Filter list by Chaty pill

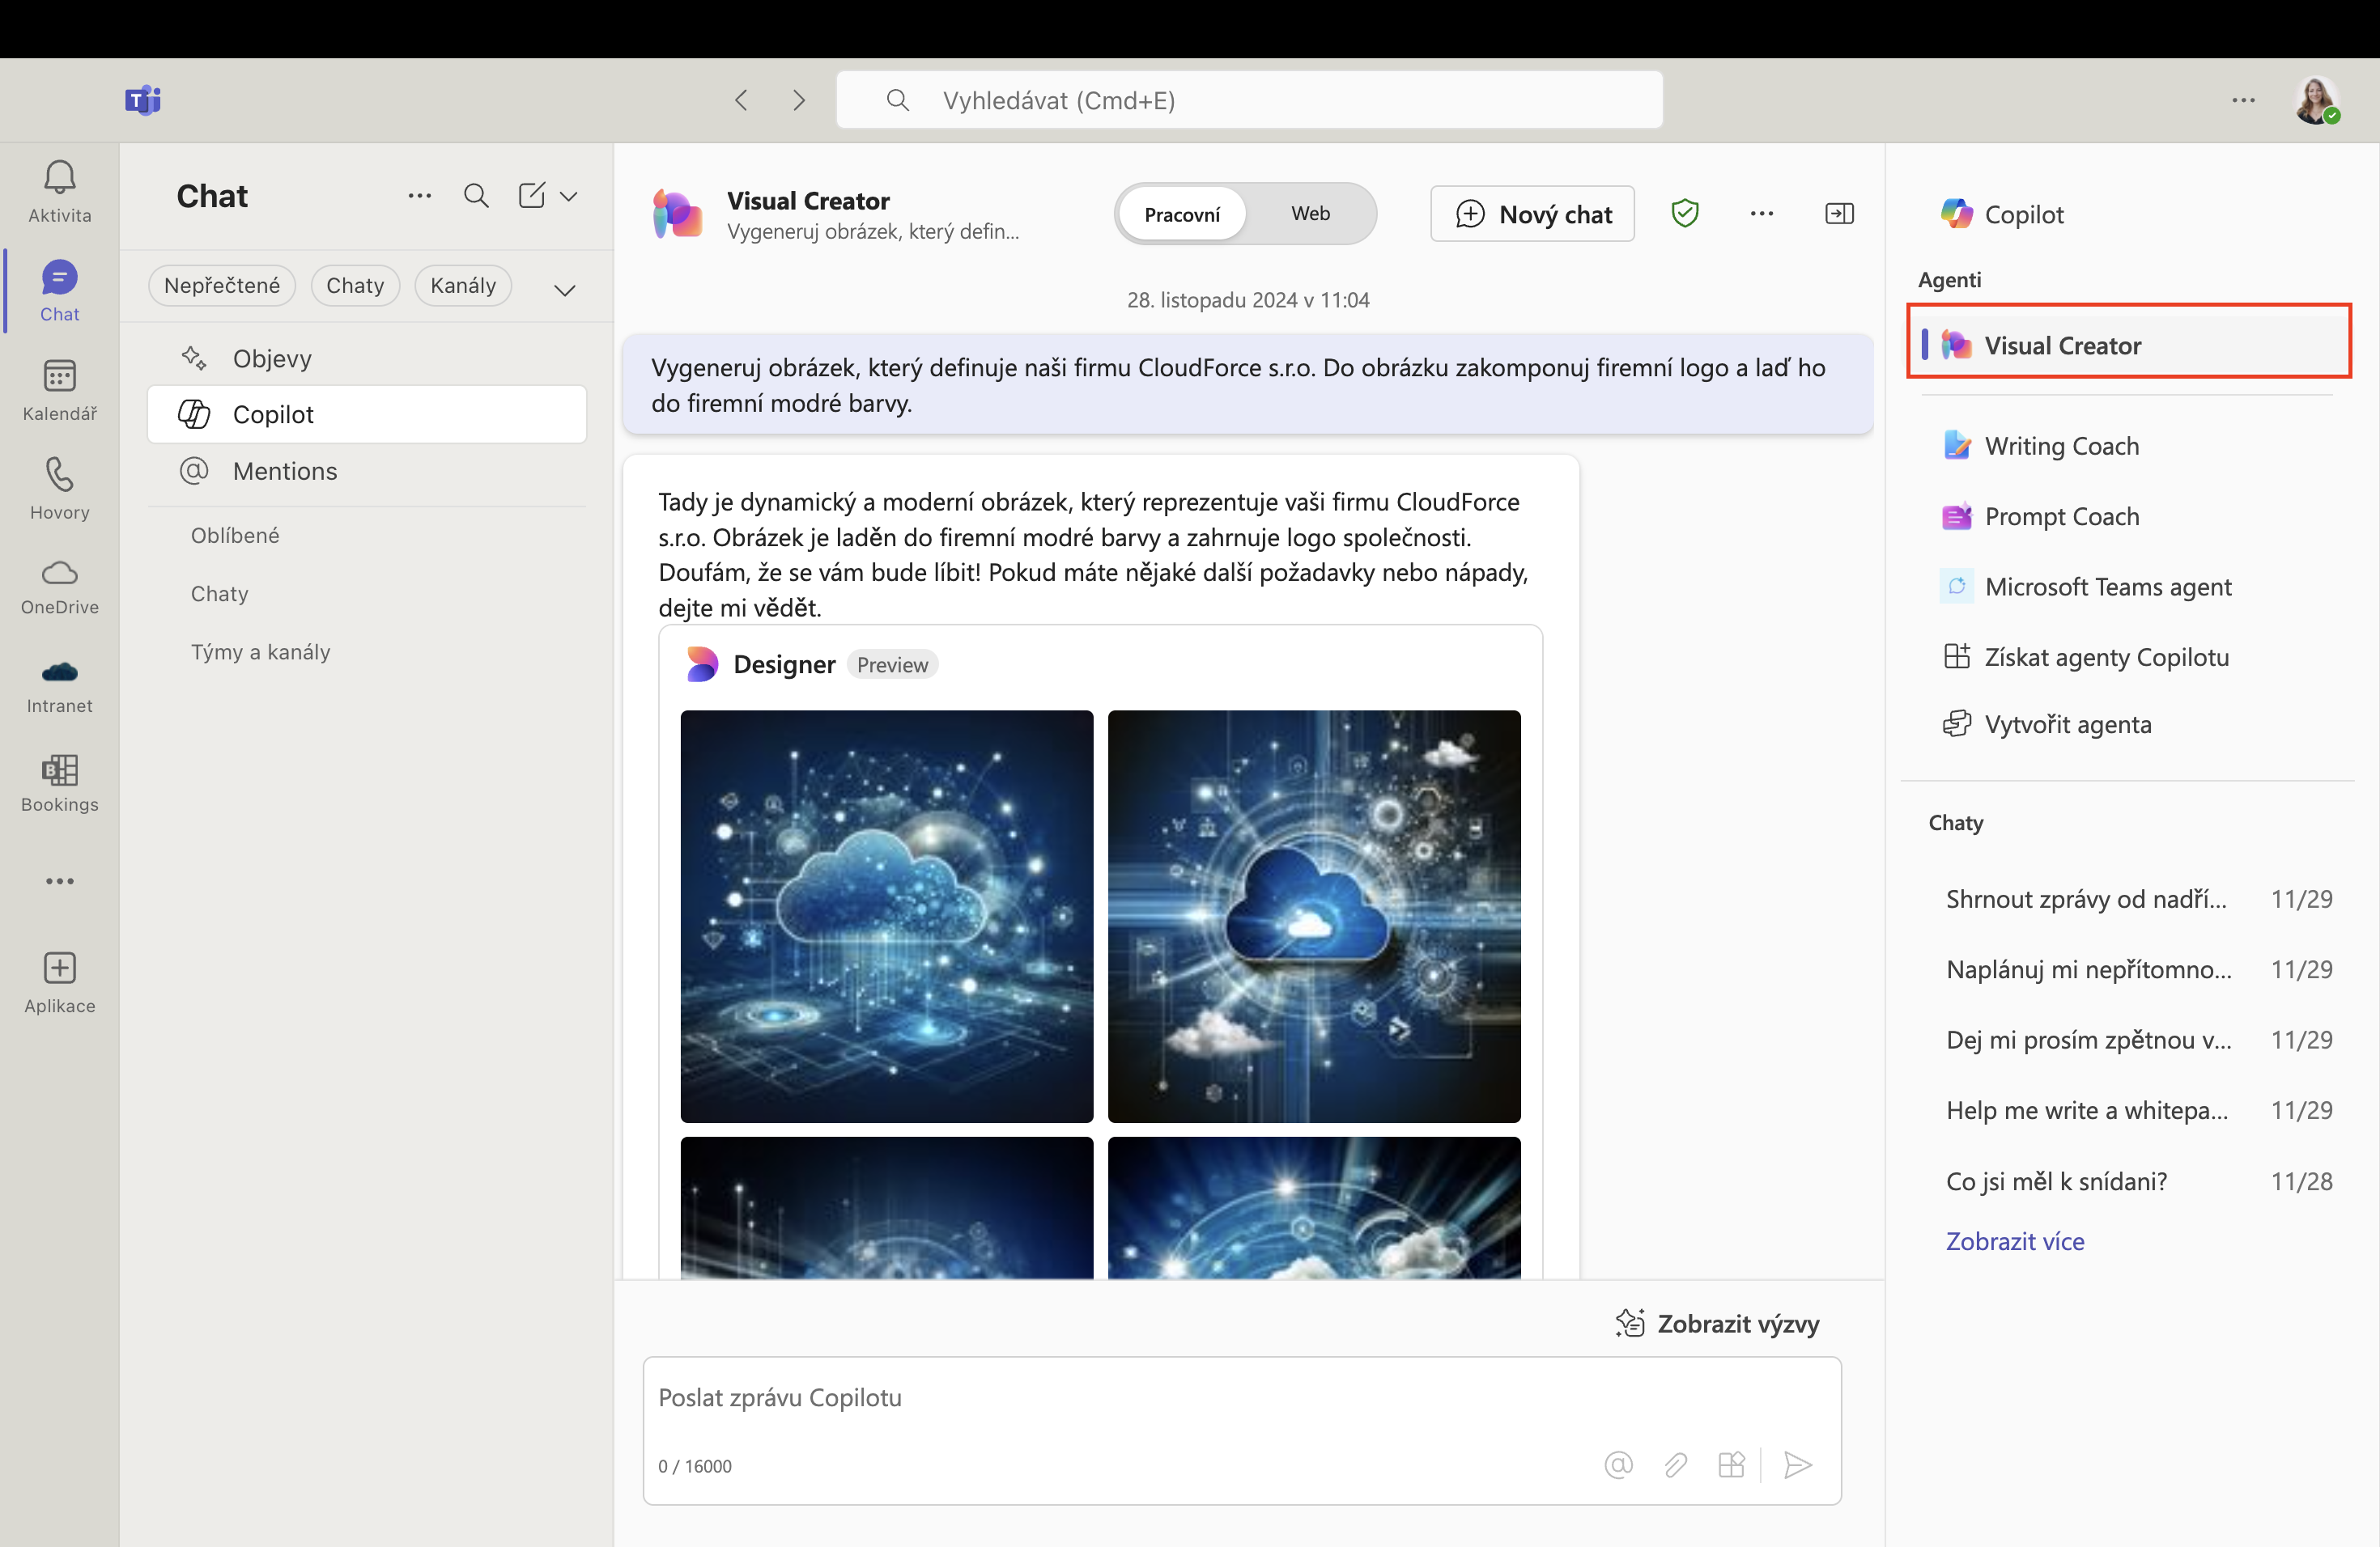coord(355,286)
